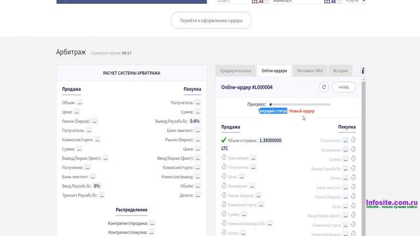Click the назад button
Image resolution: width=420 pixels, height=236 pixels.
[x=343, y=87]
